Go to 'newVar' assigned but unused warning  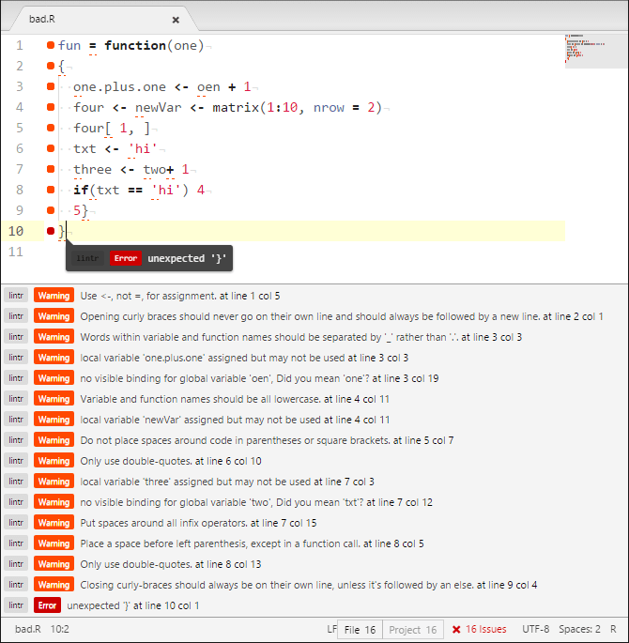[235, 420]
